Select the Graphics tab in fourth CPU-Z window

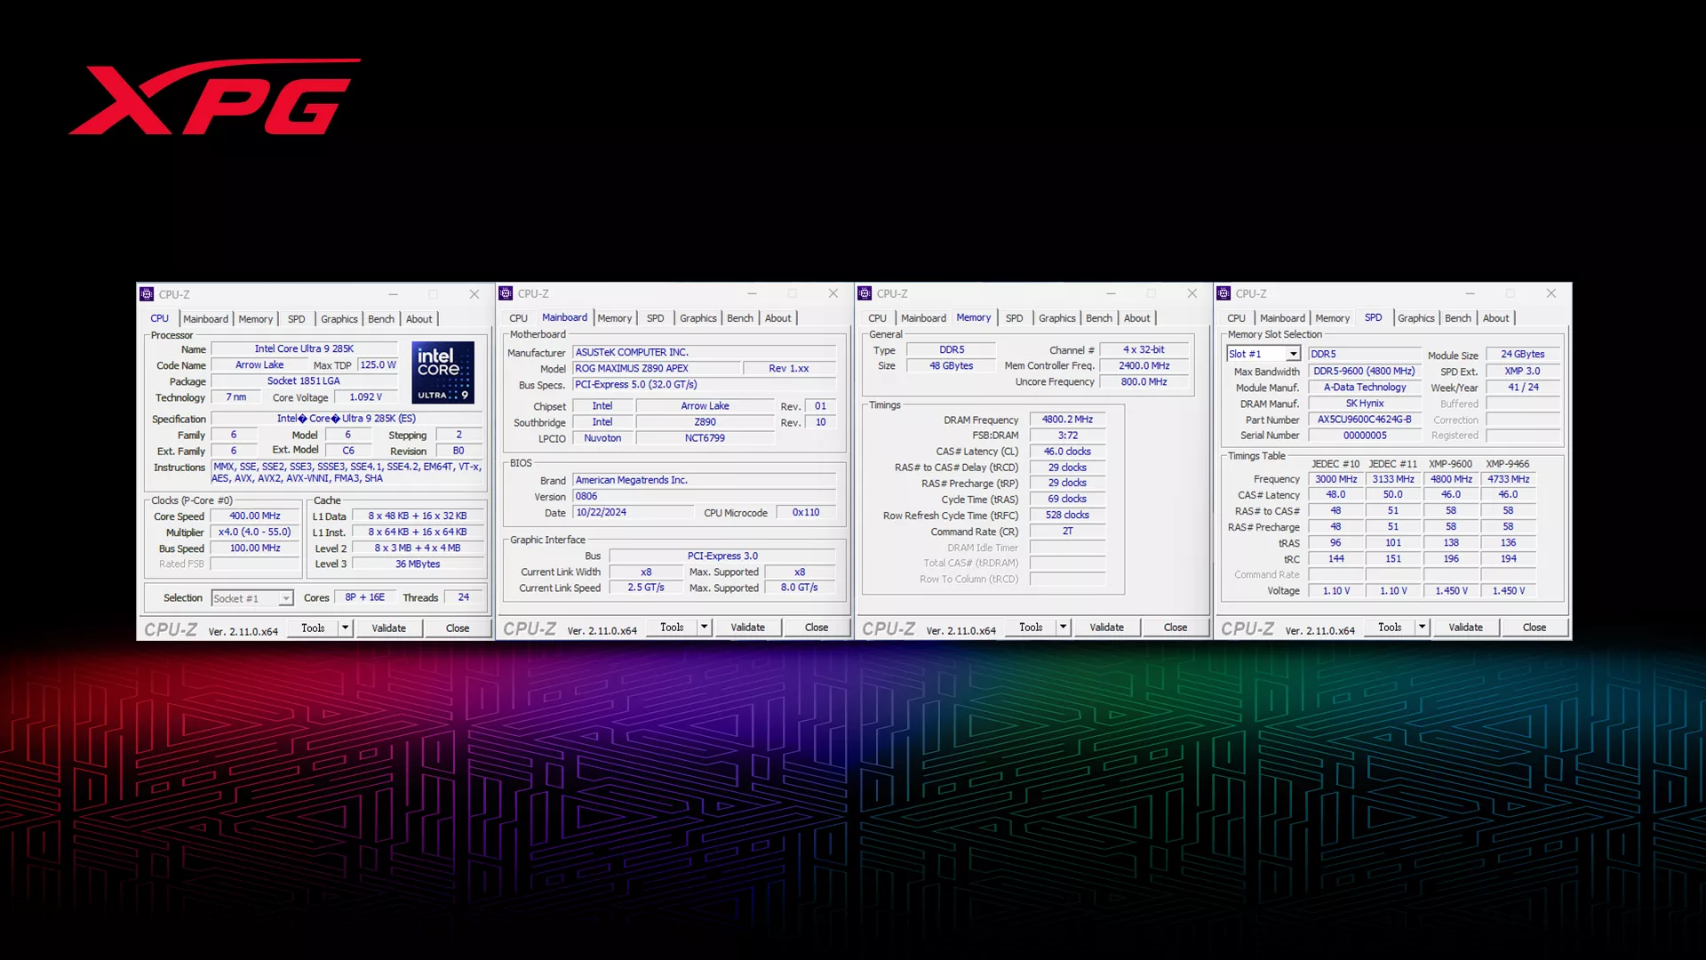[x=1415, y=317]
